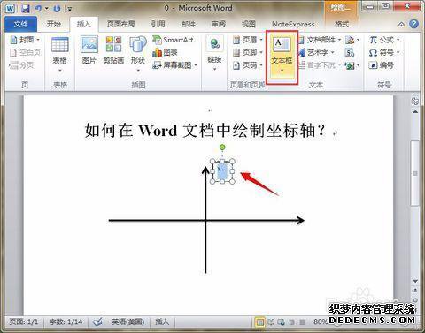
Task: Save the document from quick access toolbar
Action: [x=26, y=8]
